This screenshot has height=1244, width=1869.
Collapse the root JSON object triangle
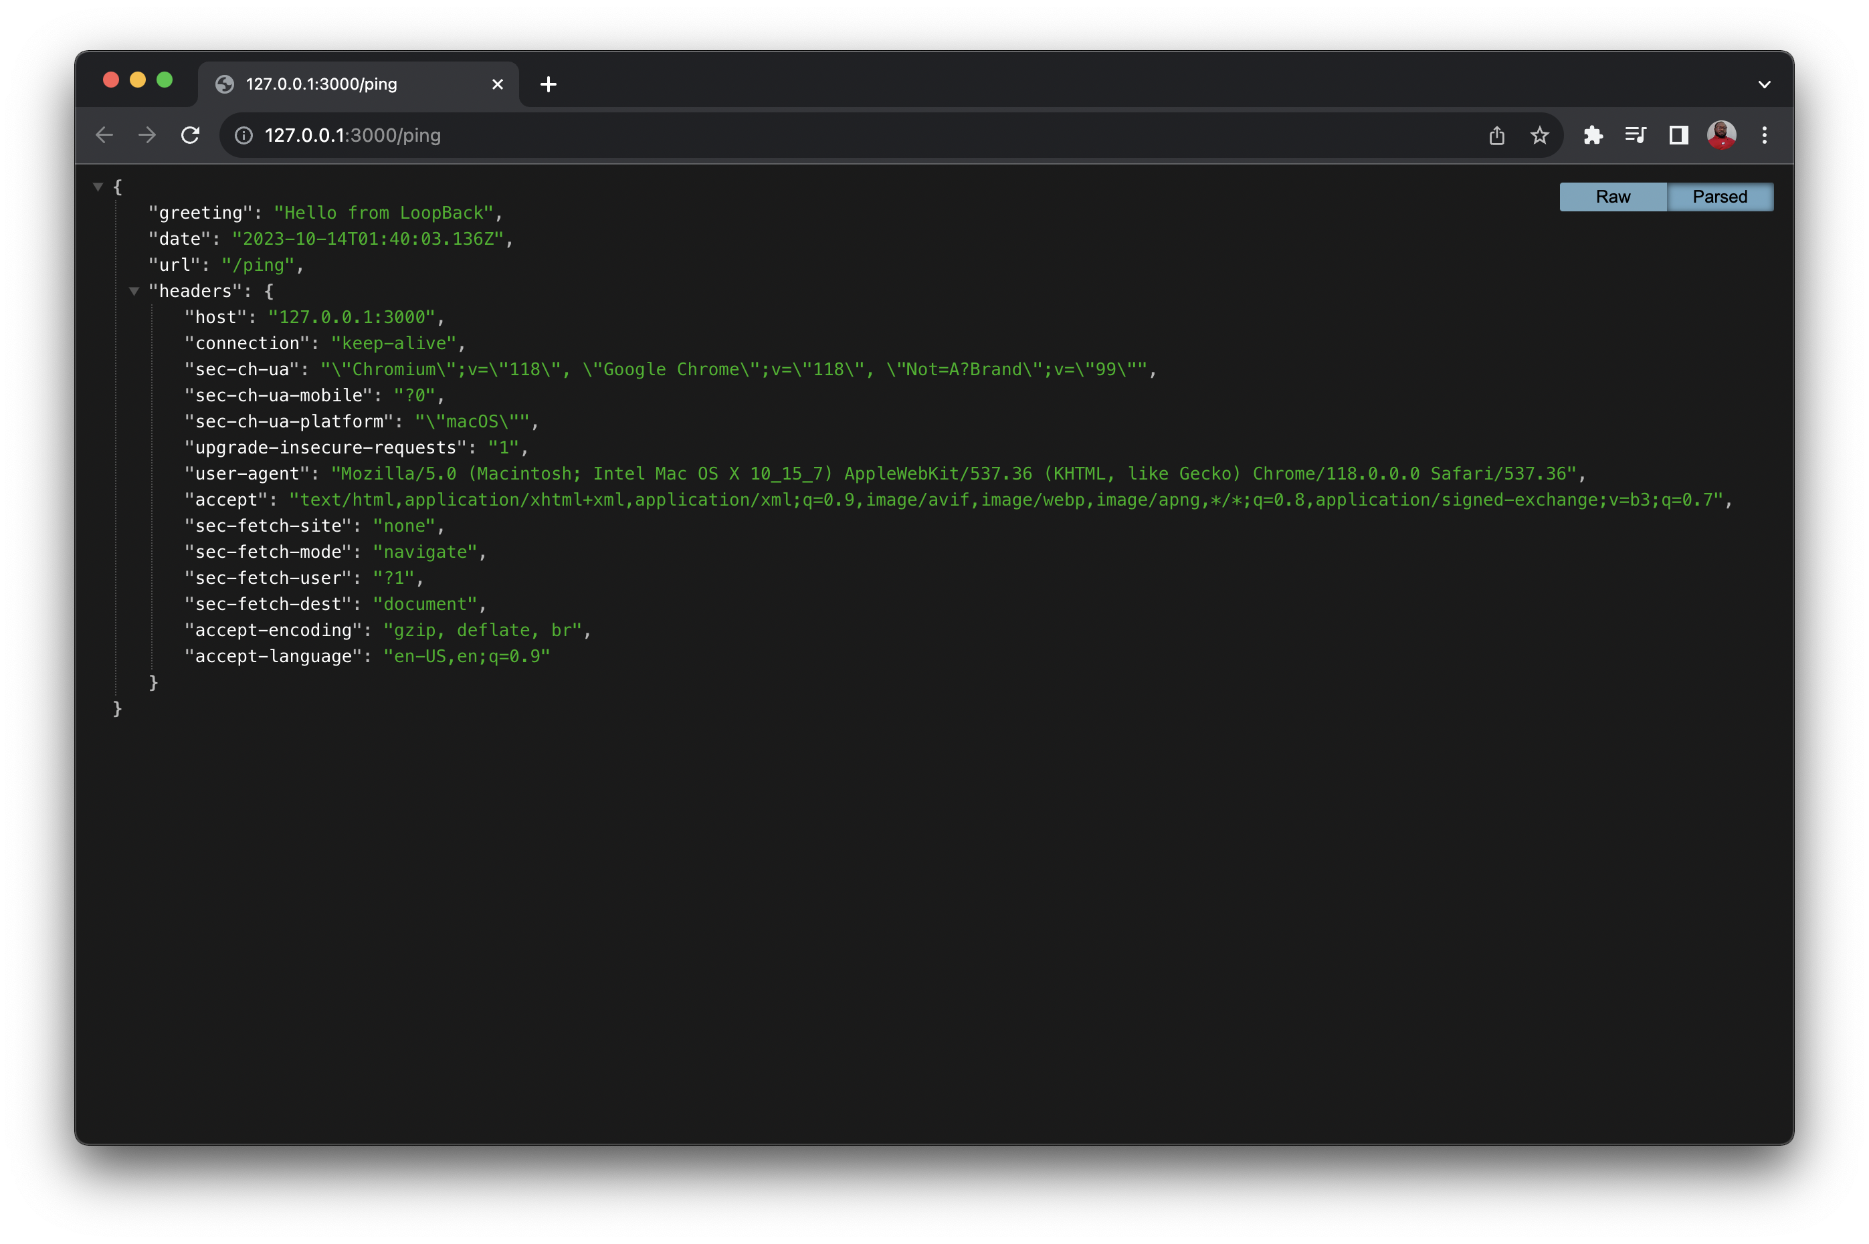click(x=98, y=186)
